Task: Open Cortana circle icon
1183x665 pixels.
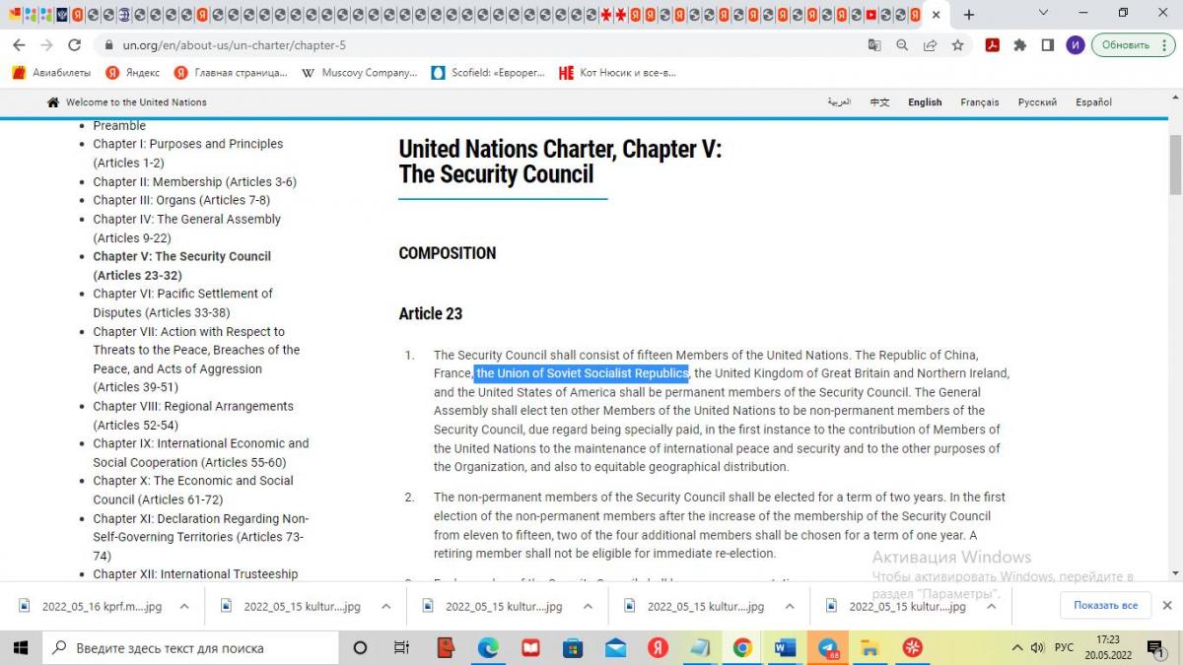Action: 360,647
